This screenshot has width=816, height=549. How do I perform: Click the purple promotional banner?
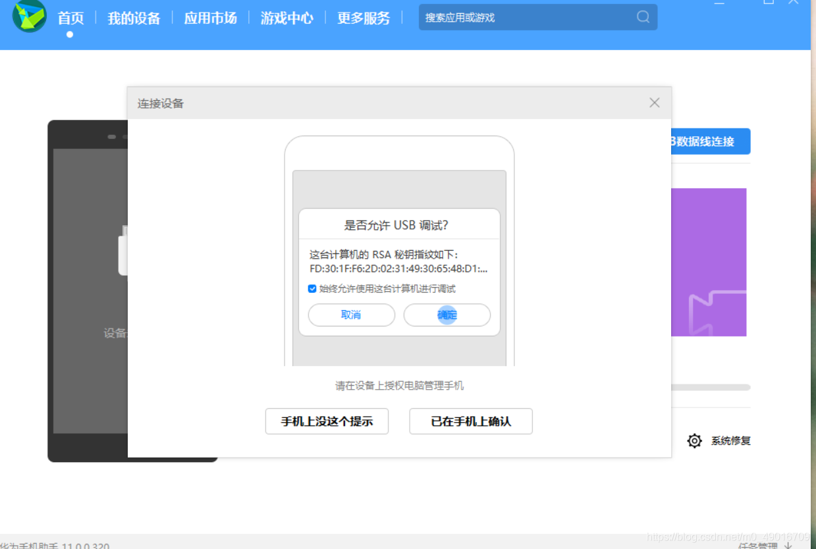pos(709,262)
